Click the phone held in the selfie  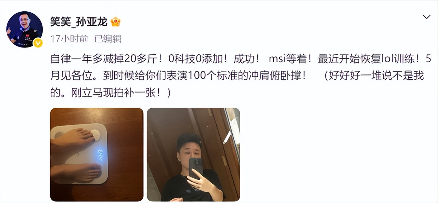click(195, 167)
